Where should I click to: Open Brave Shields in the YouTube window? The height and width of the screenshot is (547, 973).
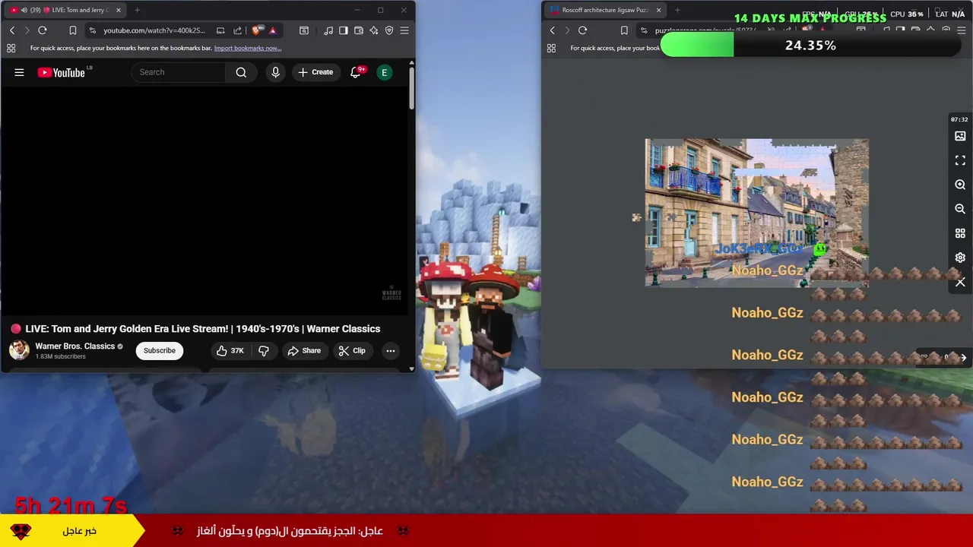click(x=257, y=30)
